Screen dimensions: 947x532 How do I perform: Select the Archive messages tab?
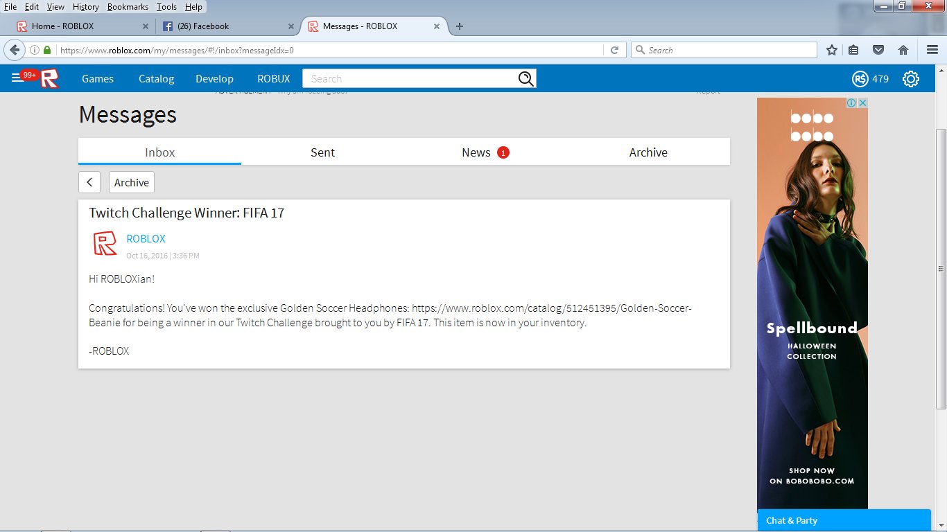648,152
